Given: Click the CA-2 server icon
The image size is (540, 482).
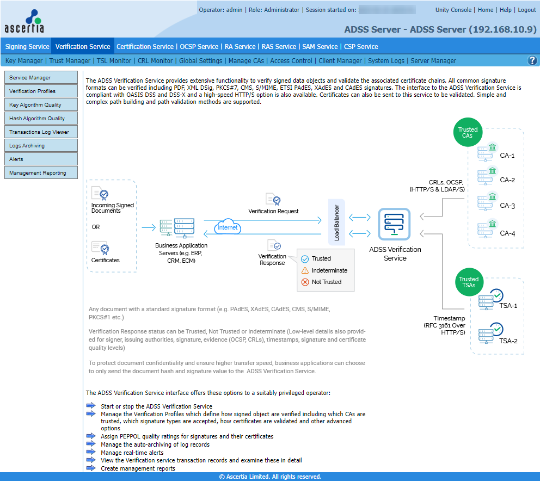Looking at the screenshot, I should tap(488, 176).
